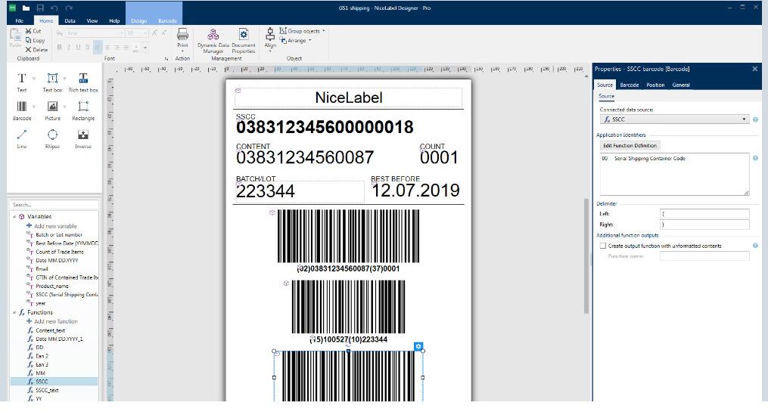Collapse the Functions tree node
The width and height of the screenshot is (768, 418).
(x=14, y=312)
